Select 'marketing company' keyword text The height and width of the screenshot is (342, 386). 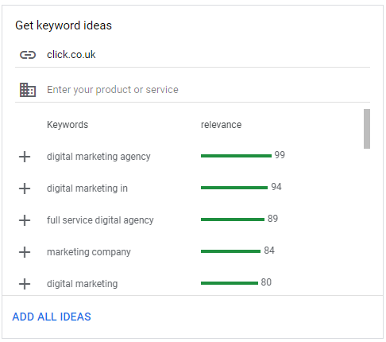coord(89,252)
